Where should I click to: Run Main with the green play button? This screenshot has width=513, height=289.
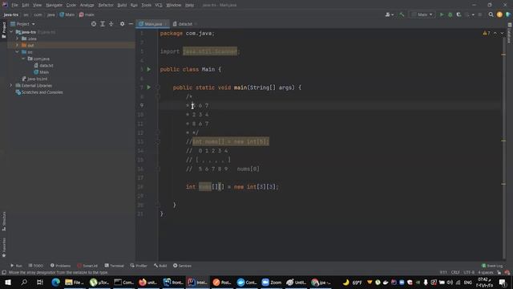(442, 14)
